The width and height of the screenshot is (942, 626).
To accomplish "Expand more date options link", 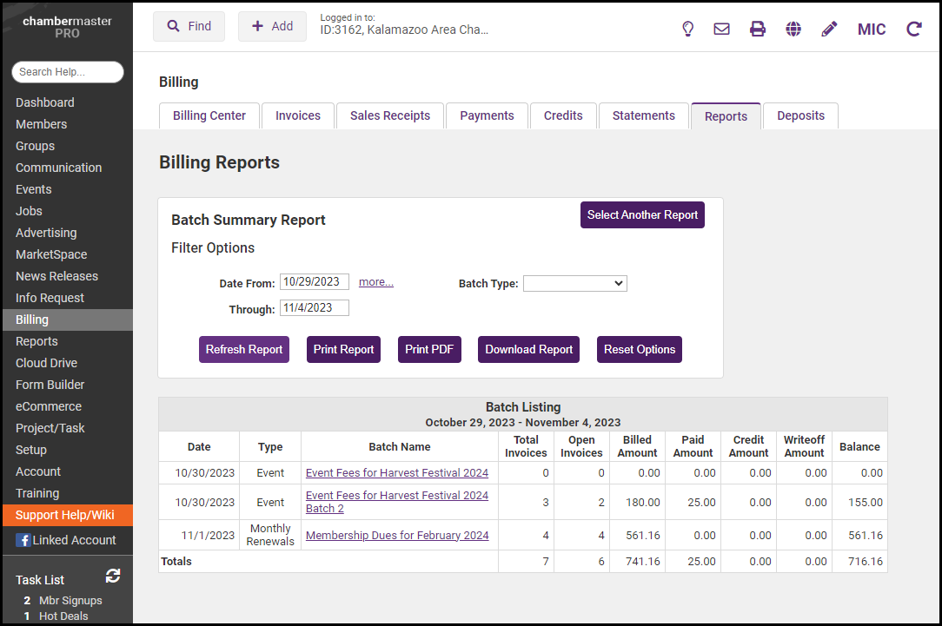I will 375,282.
